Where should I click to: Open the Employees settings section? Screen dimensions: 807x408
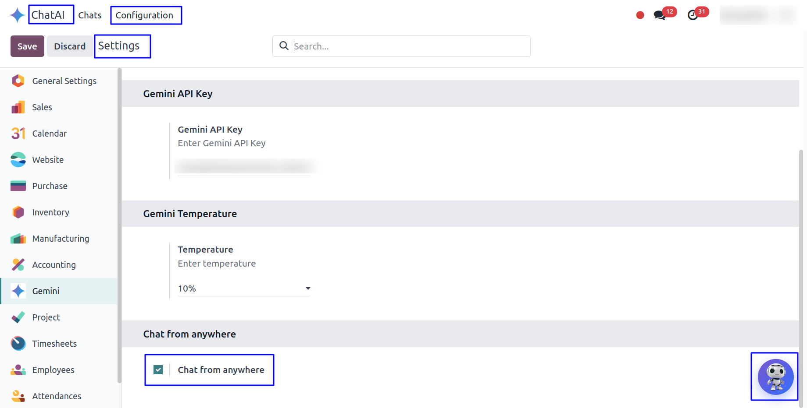pos(53,370)
